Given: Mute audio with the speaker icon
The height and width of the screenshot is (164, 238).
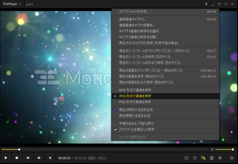Looking at the screenshot, I should 212,149.
